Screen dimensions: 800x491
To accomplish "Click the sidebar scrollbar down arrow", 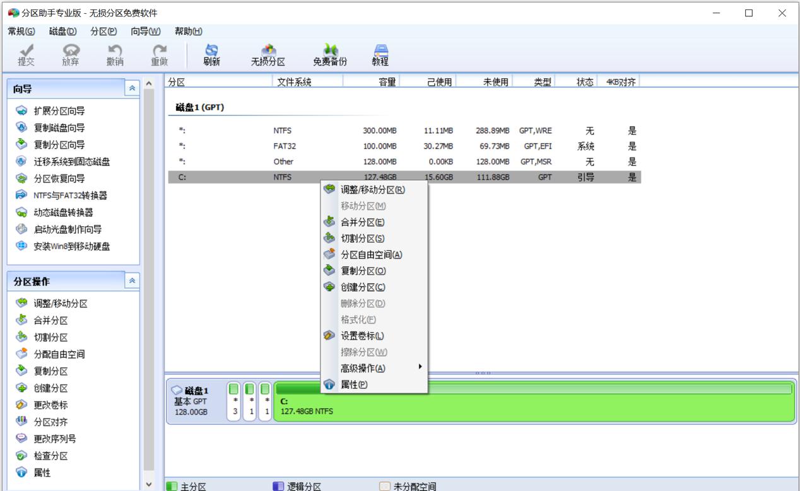I will pos(149,485).
